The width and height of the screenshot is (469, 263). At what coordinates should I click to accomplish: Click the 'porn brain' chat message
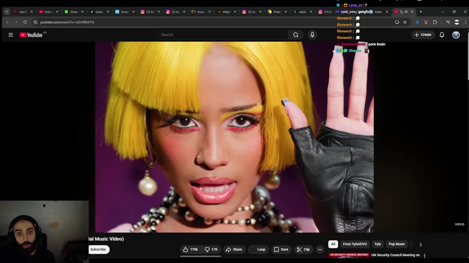point(377,44)
